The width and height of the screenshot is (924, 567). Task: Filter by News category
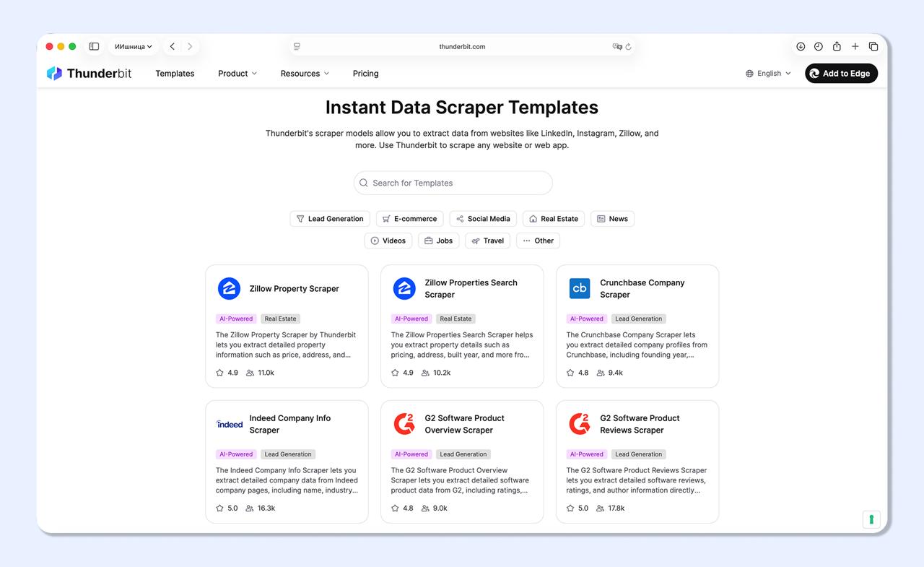[612, 219]
